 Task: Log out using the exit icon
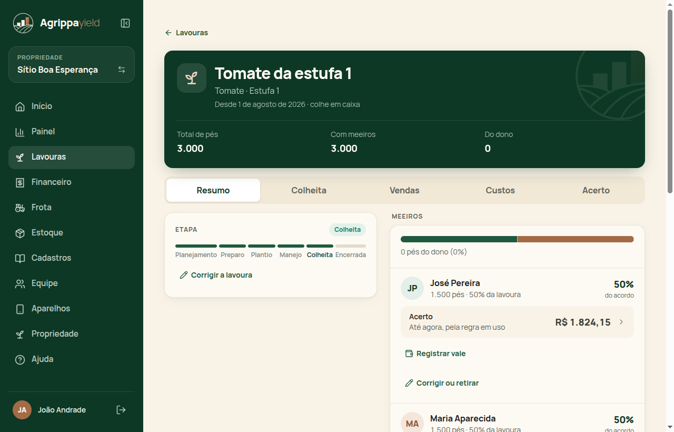(121, 410)
